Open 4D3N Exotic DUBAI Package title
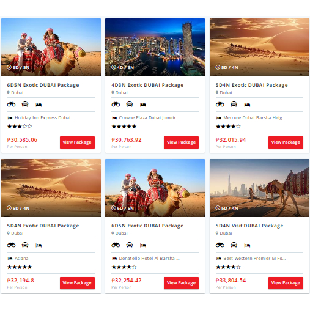This screenshot has width=310, height=310. pyautogui.click(x=147, y=85)
